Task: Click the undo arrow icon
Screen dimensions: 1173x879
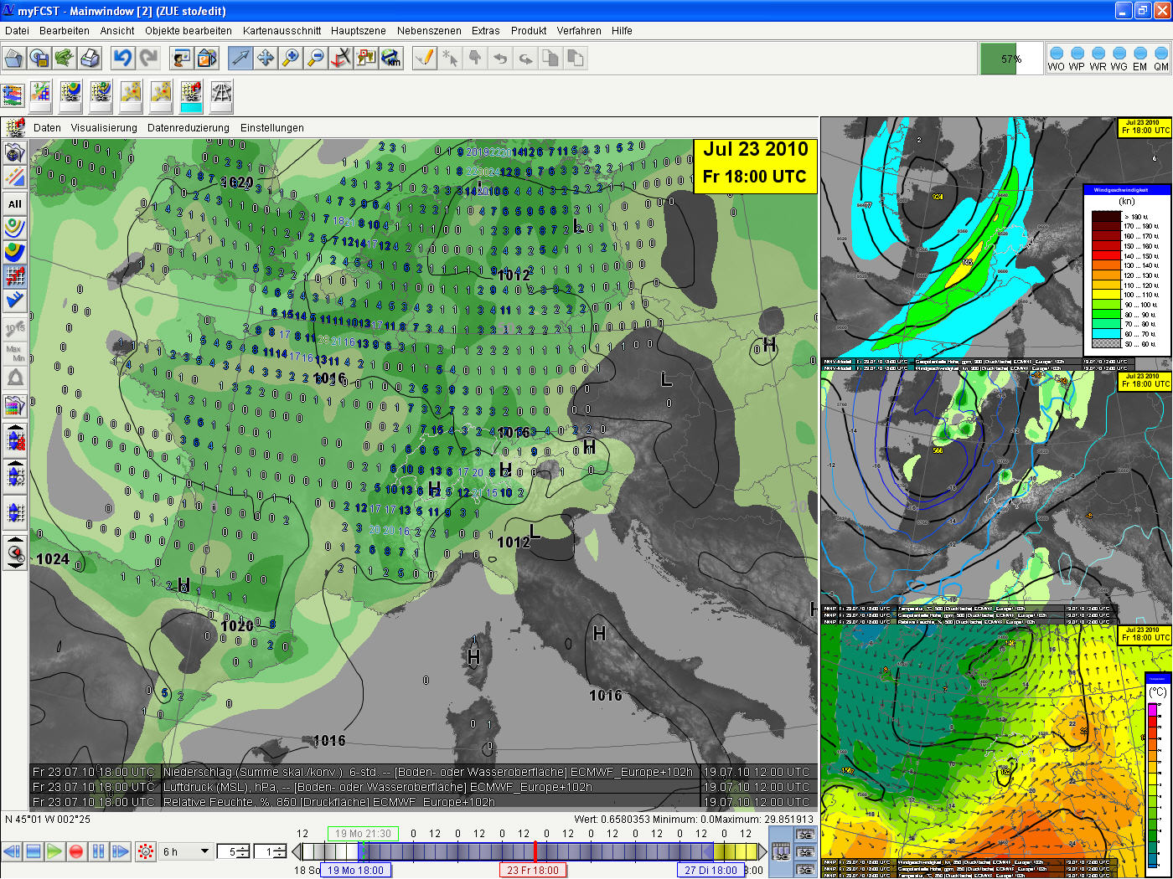Action: tap(123, 58)
